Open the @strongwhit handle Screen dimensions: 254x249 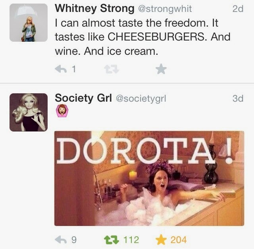[x=165, y=9]
